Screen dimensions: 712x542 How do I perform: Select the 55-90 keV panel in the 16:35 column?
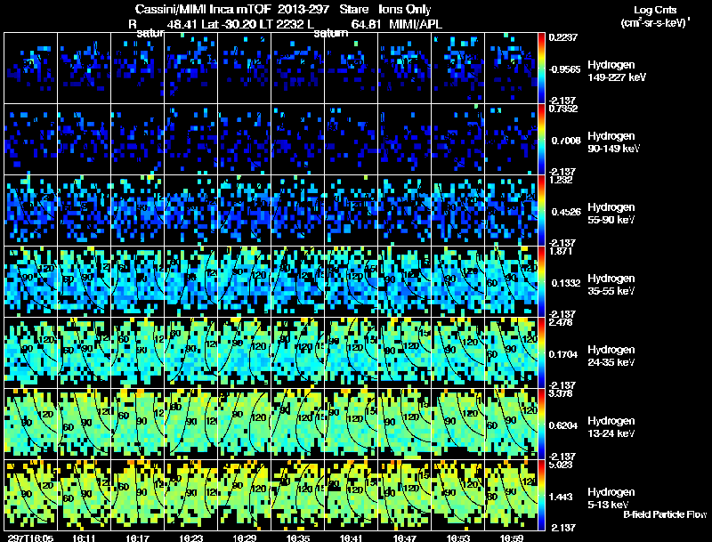(297, 210)
